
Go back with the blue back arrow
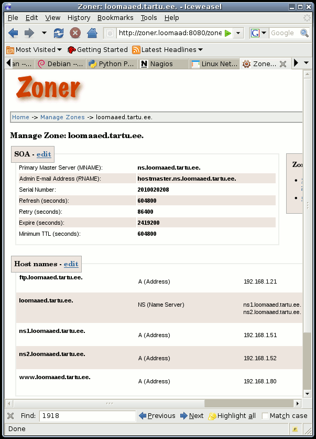13,33
